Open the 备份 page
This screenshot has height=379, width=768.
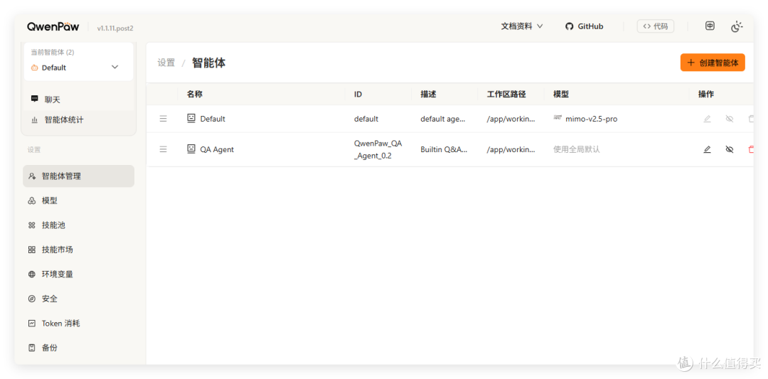tap(78, 348)
